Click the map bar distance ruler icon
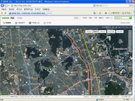 120,27
